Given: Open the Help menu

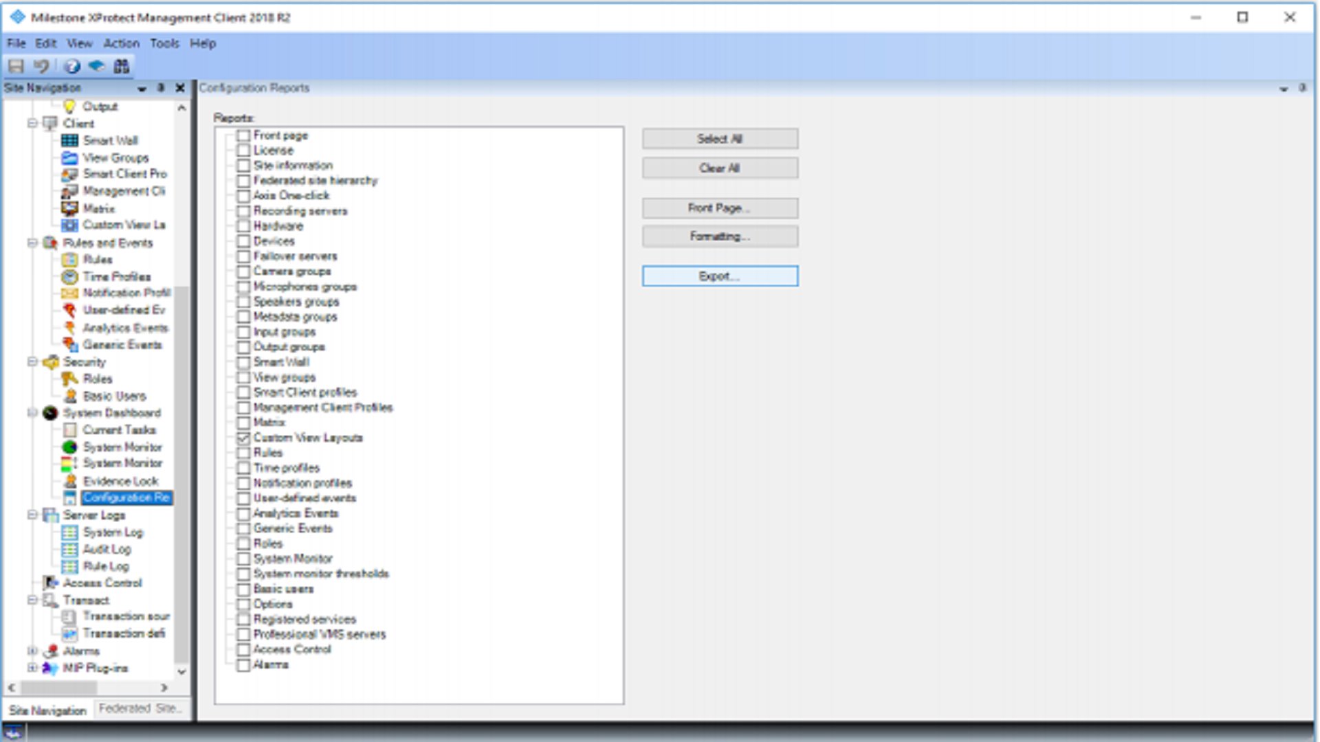Looking at the screenshot, I should point(203,43).
